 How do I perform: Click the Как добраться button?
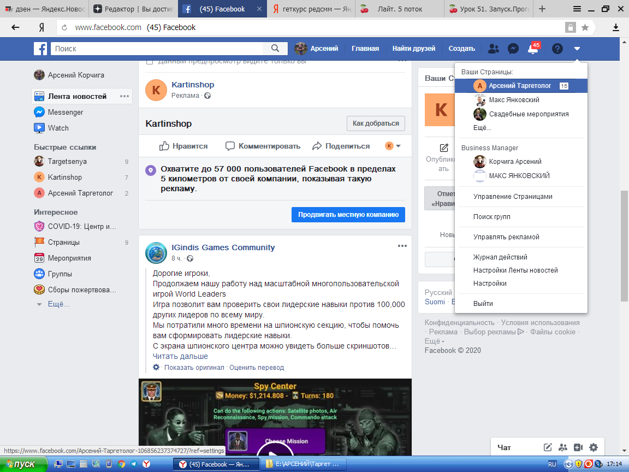point(376,123)
